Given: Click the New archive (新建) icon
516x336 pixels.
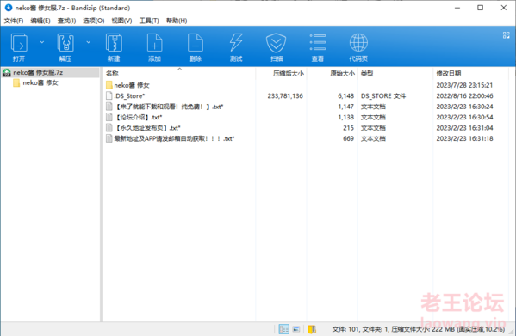Looking at the screenshot, I should 114,43.
